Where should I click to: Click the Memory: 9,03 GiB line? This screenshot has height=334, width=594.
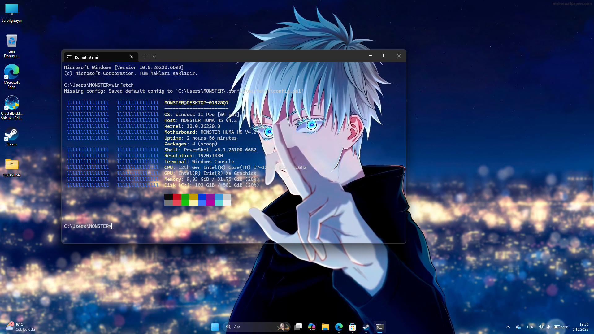(212, 179)
